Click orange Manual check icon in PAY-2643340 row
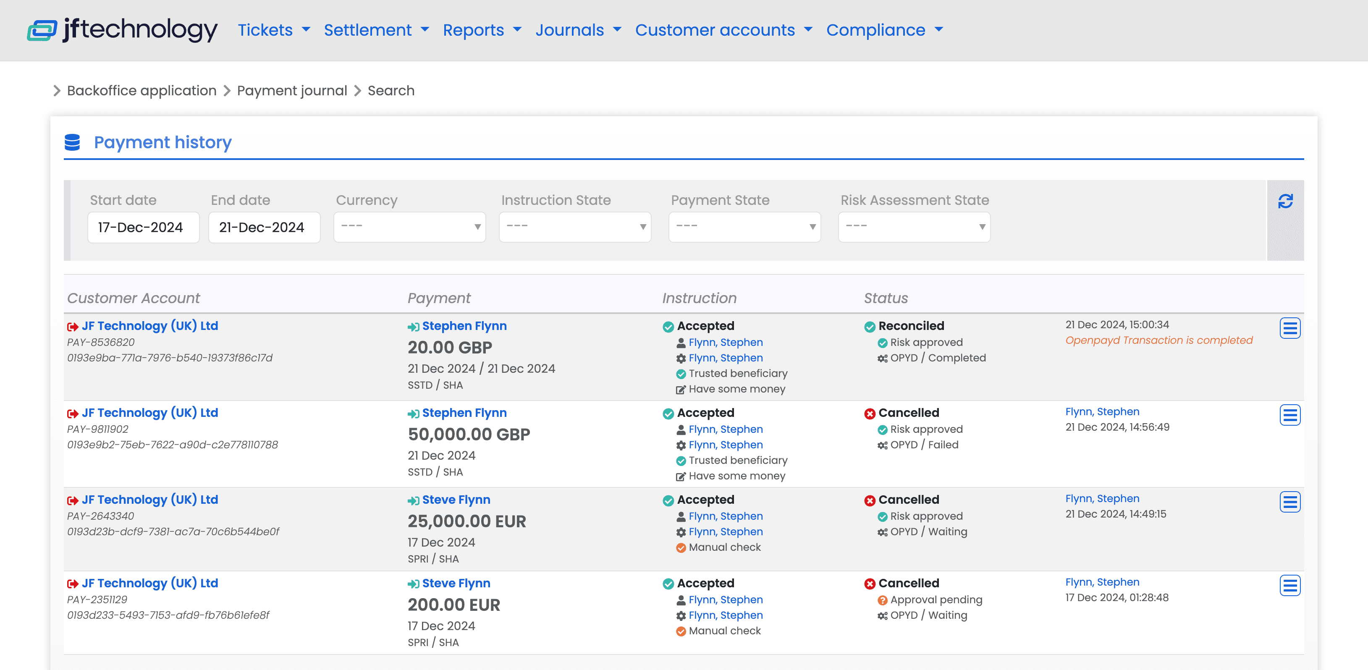Image resolution: width=1368 pixels, height=670 pixels. coord(681,548)
